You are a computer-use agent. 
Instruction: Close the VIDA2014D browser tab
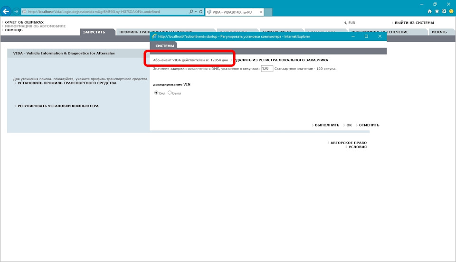pos(261,12)
